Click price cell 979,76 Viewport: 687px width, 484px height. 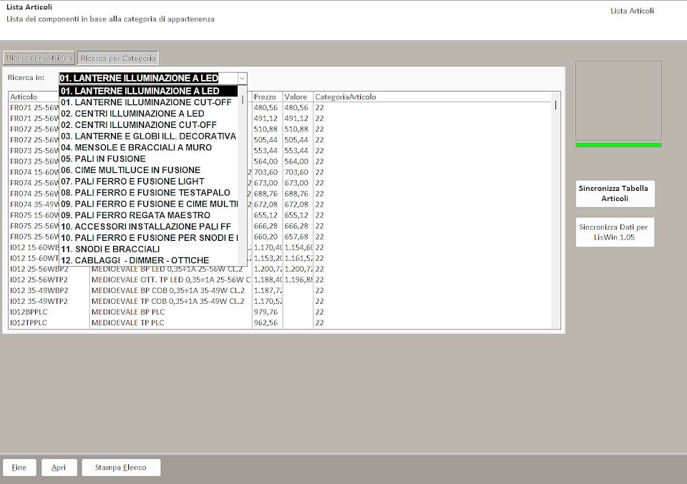265,312
